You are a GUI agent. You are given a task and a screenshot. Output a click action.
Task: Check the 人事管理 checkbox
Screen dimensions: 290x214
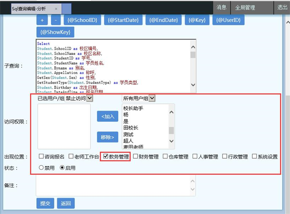point(195,157)
